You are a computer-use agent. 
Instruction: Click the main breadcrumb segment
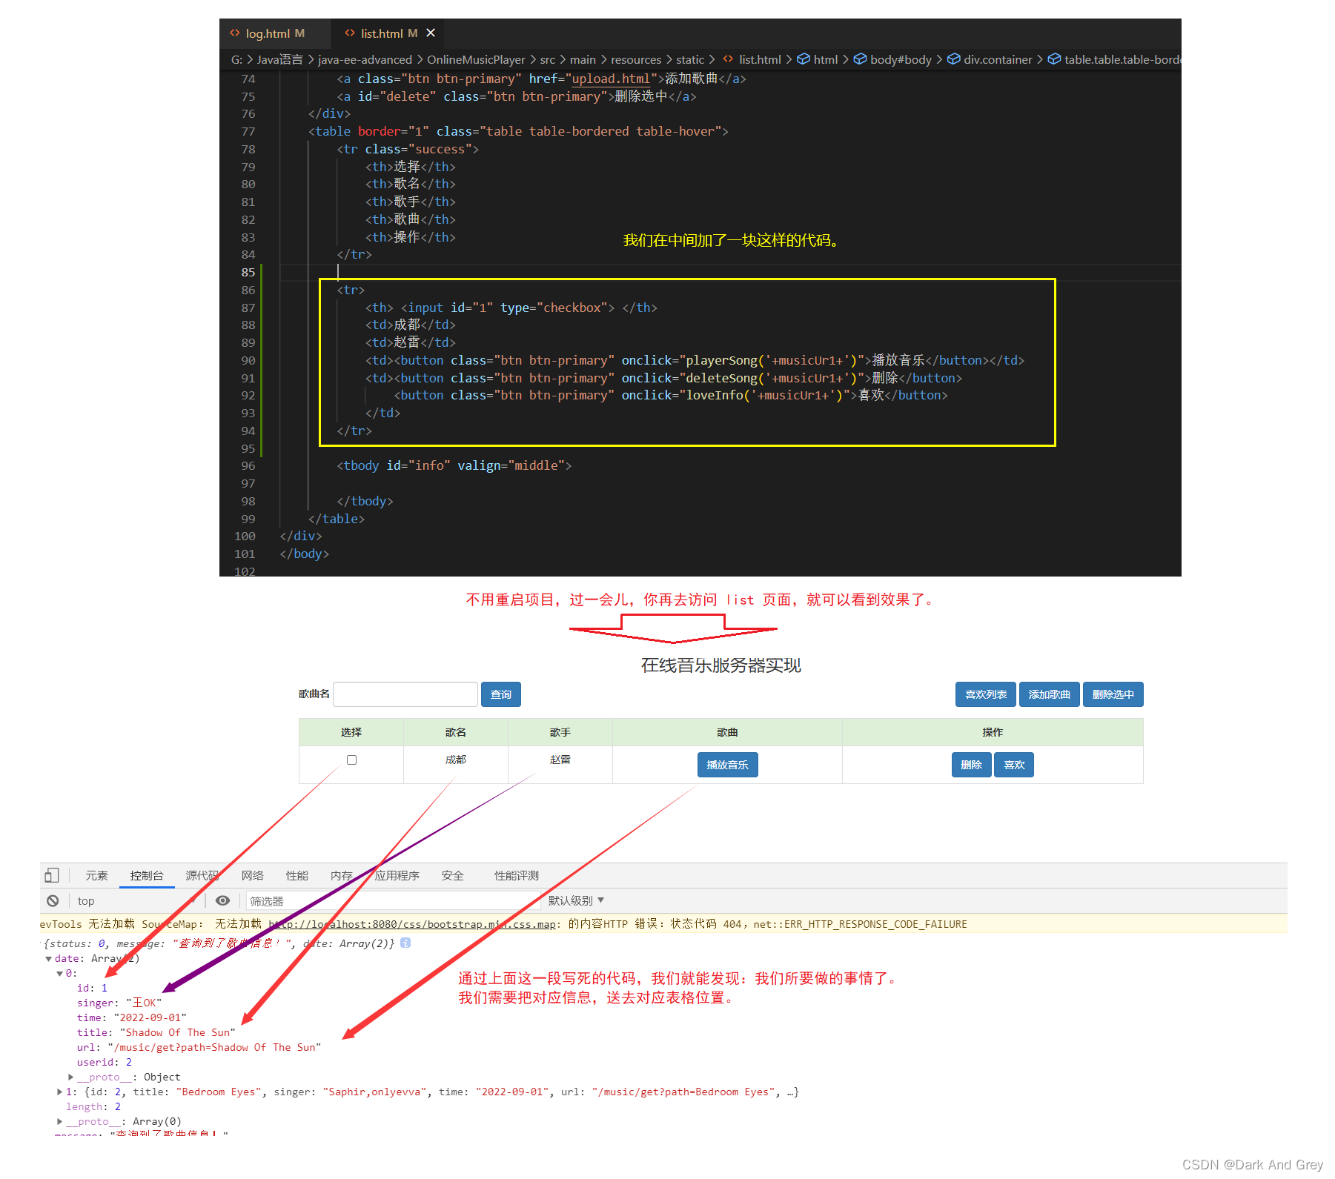(x=583, y=59)
